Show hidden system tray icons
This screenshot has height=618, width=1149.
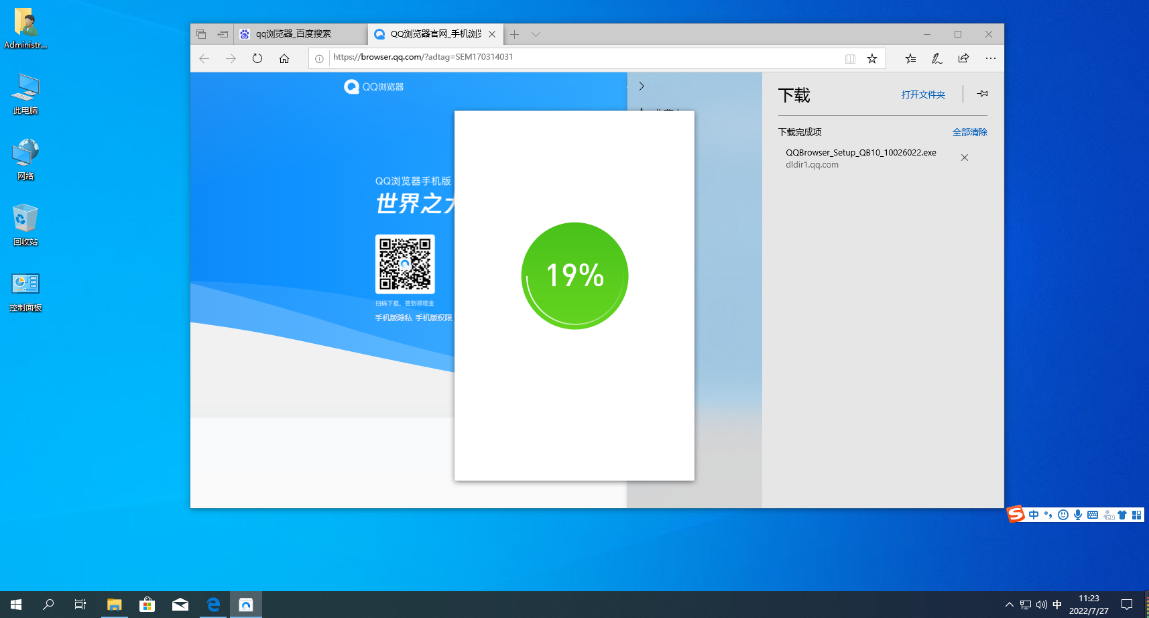click(1010, 605)
